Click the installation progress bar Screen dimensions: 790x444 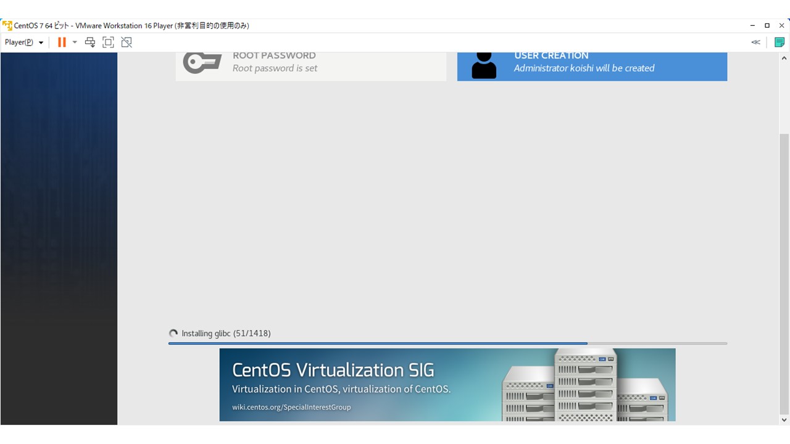(447, 343)
